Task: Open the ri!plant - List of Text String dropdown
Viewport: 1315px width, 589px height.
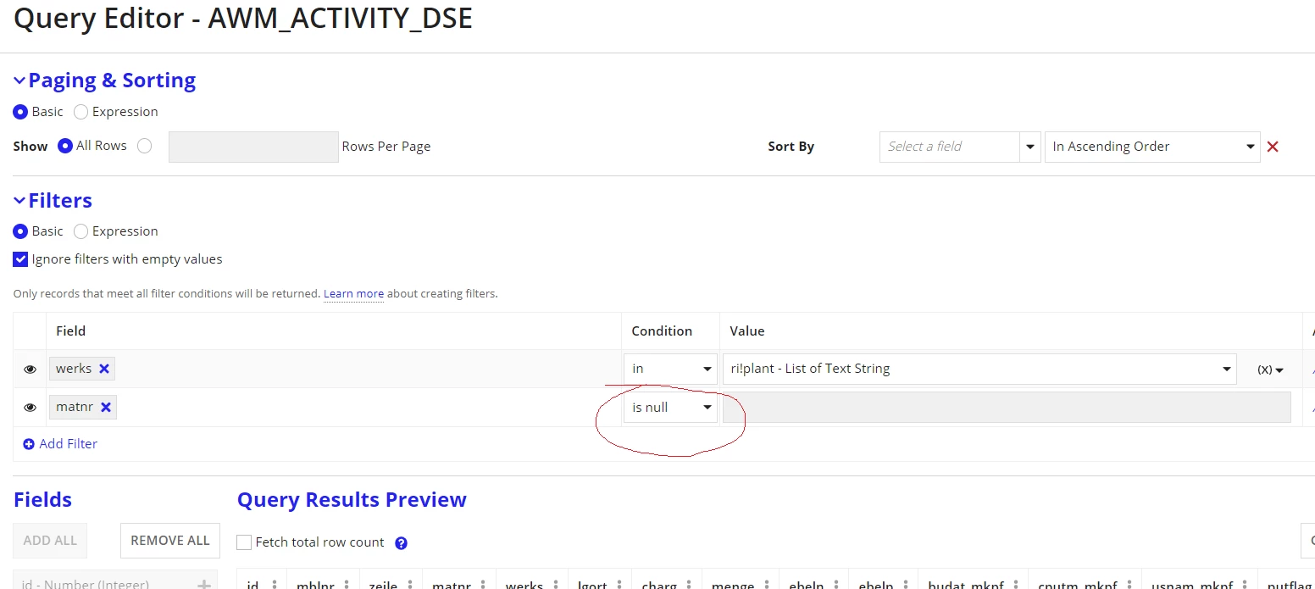Action: pos(979,369)
